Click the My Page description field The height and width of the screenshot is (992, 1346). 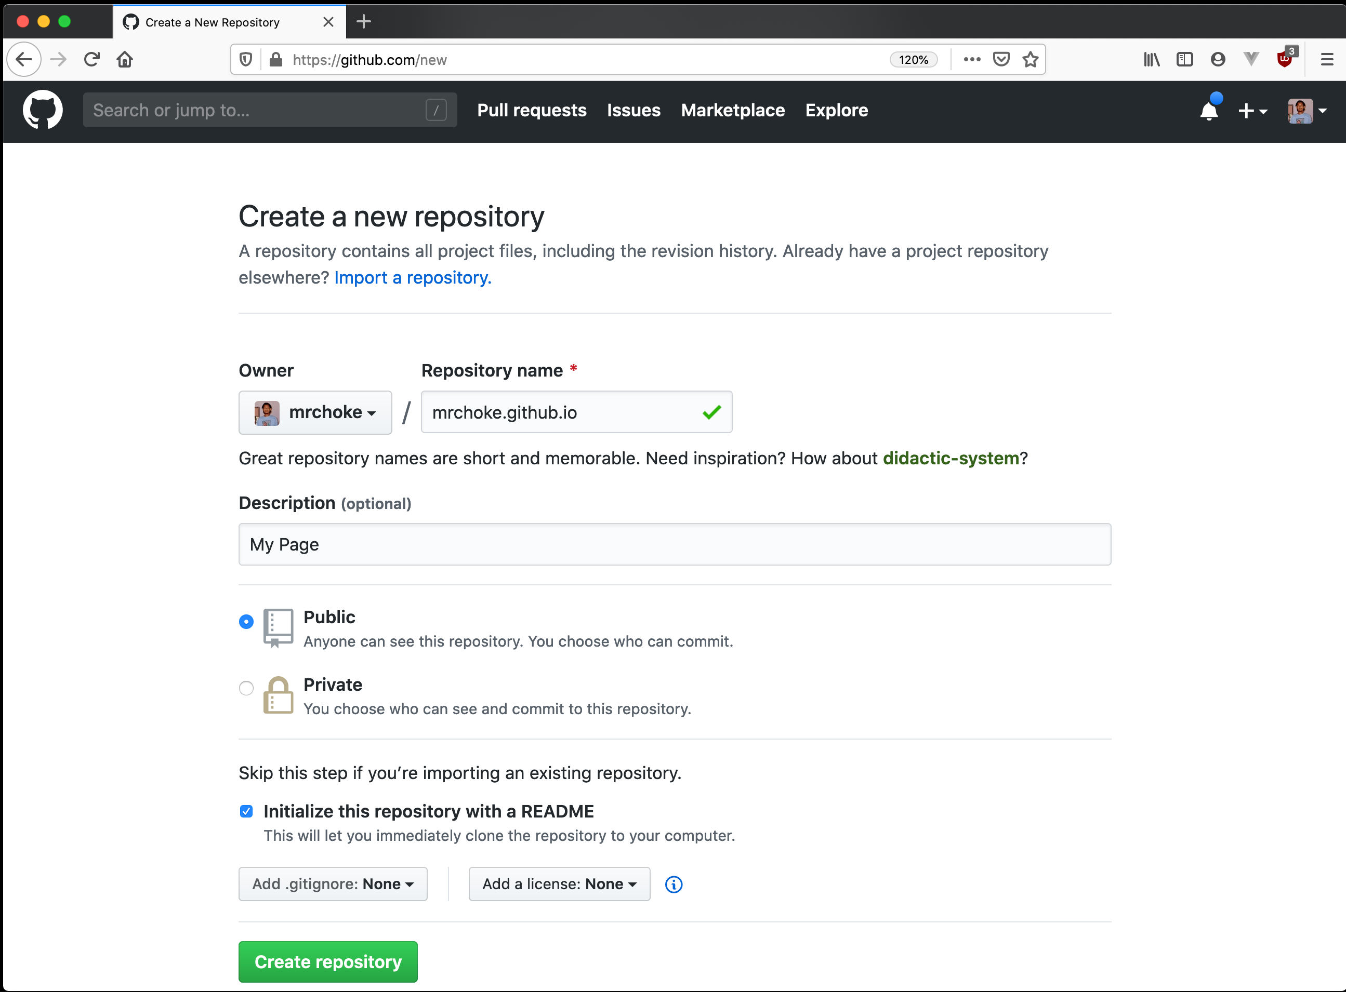(674, 544)
